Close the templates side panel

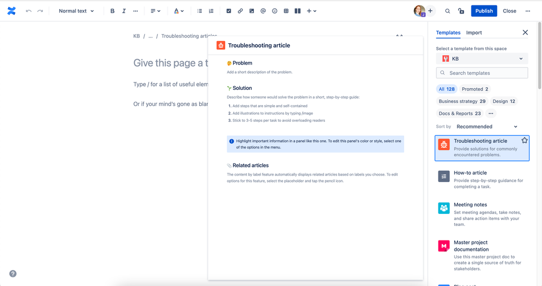click(525, 32)
